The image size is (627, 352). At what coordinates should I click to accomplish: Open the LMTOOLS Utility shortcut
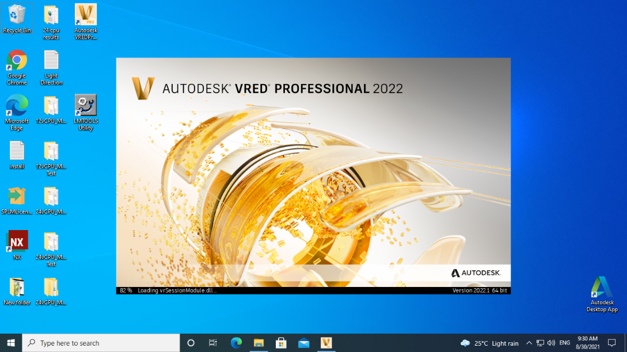(86, 106)
